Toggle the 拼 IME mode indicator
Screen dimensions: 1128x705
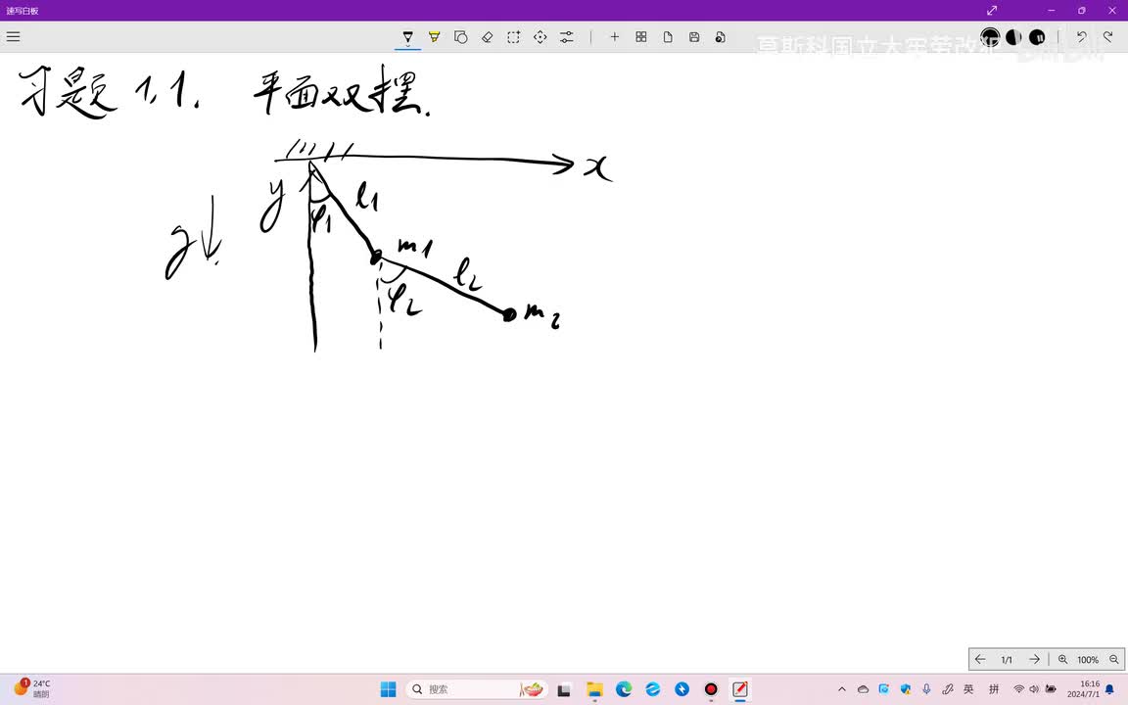(x=994, y=689)
